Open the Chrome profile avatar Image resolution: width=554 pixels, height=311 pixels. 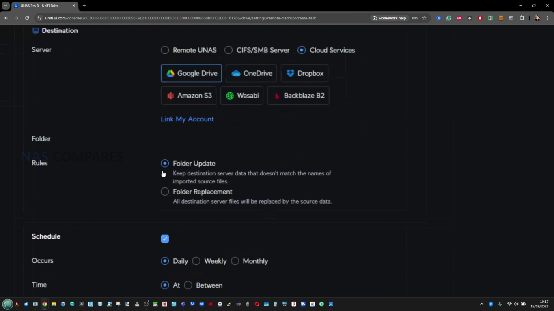click(x=537, y=18)
